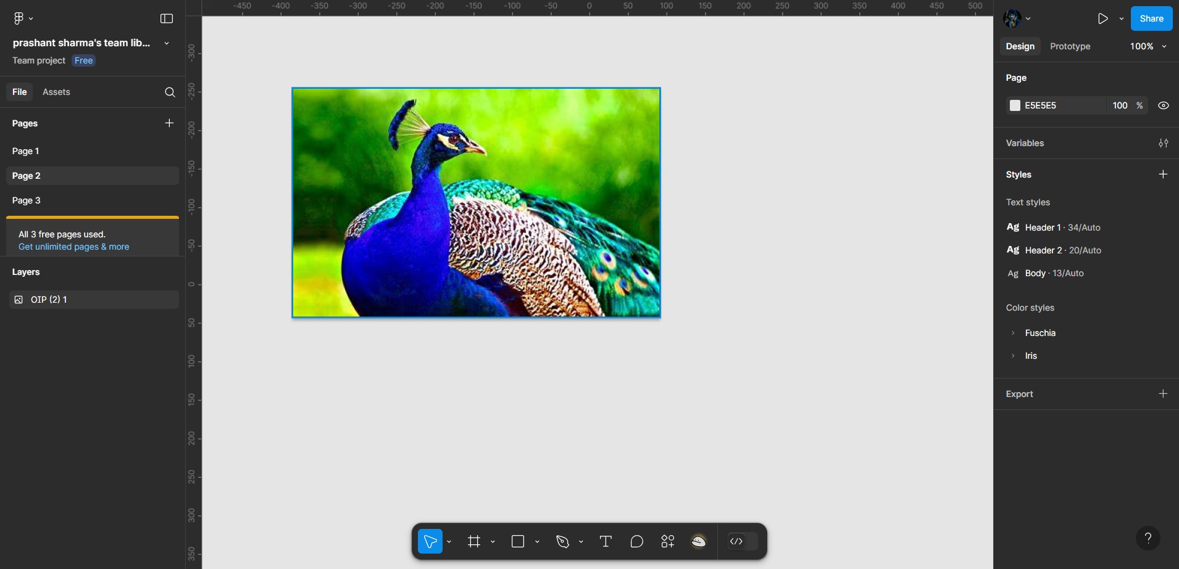This screenshot has width=1179, height=569.
Task: Open Pen tool options chevron
Action: (x=581, y=541)
